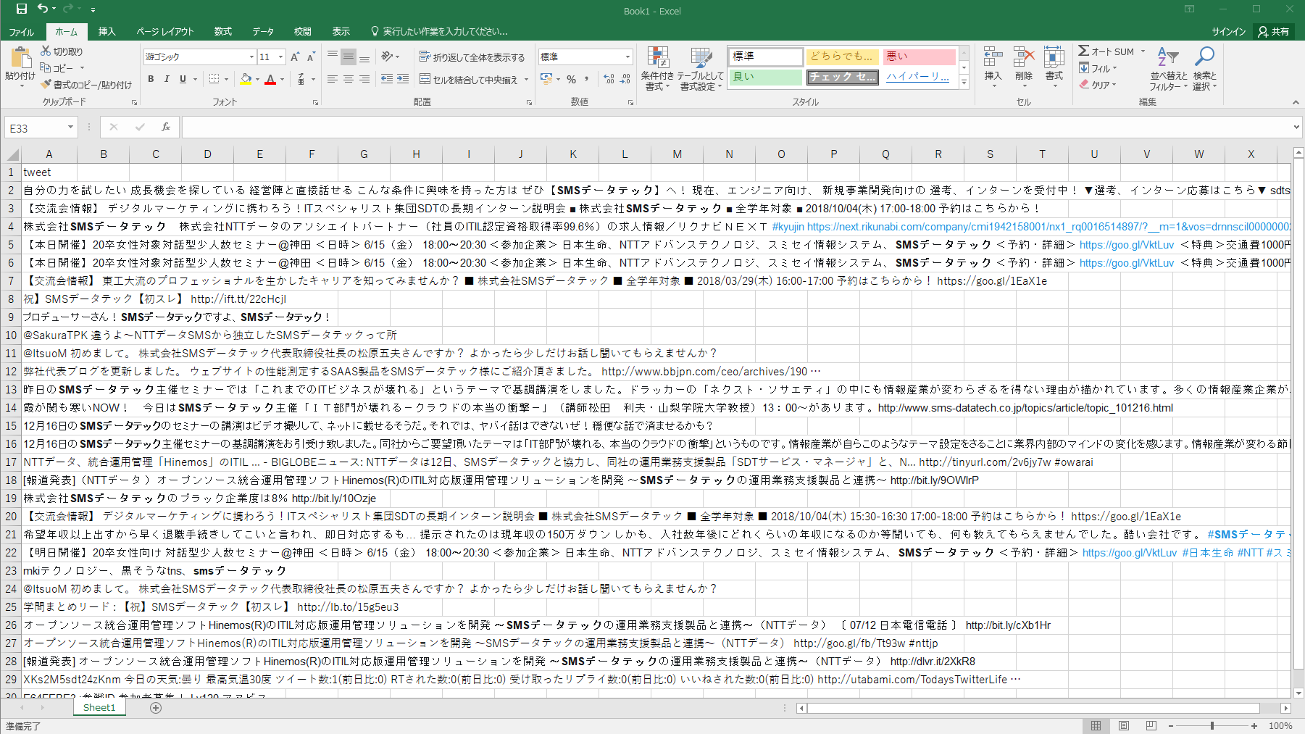This screenshot has width=1305, height=734.
Task: Click the Save icon in quick access toolbar
Action: point(21,9)
